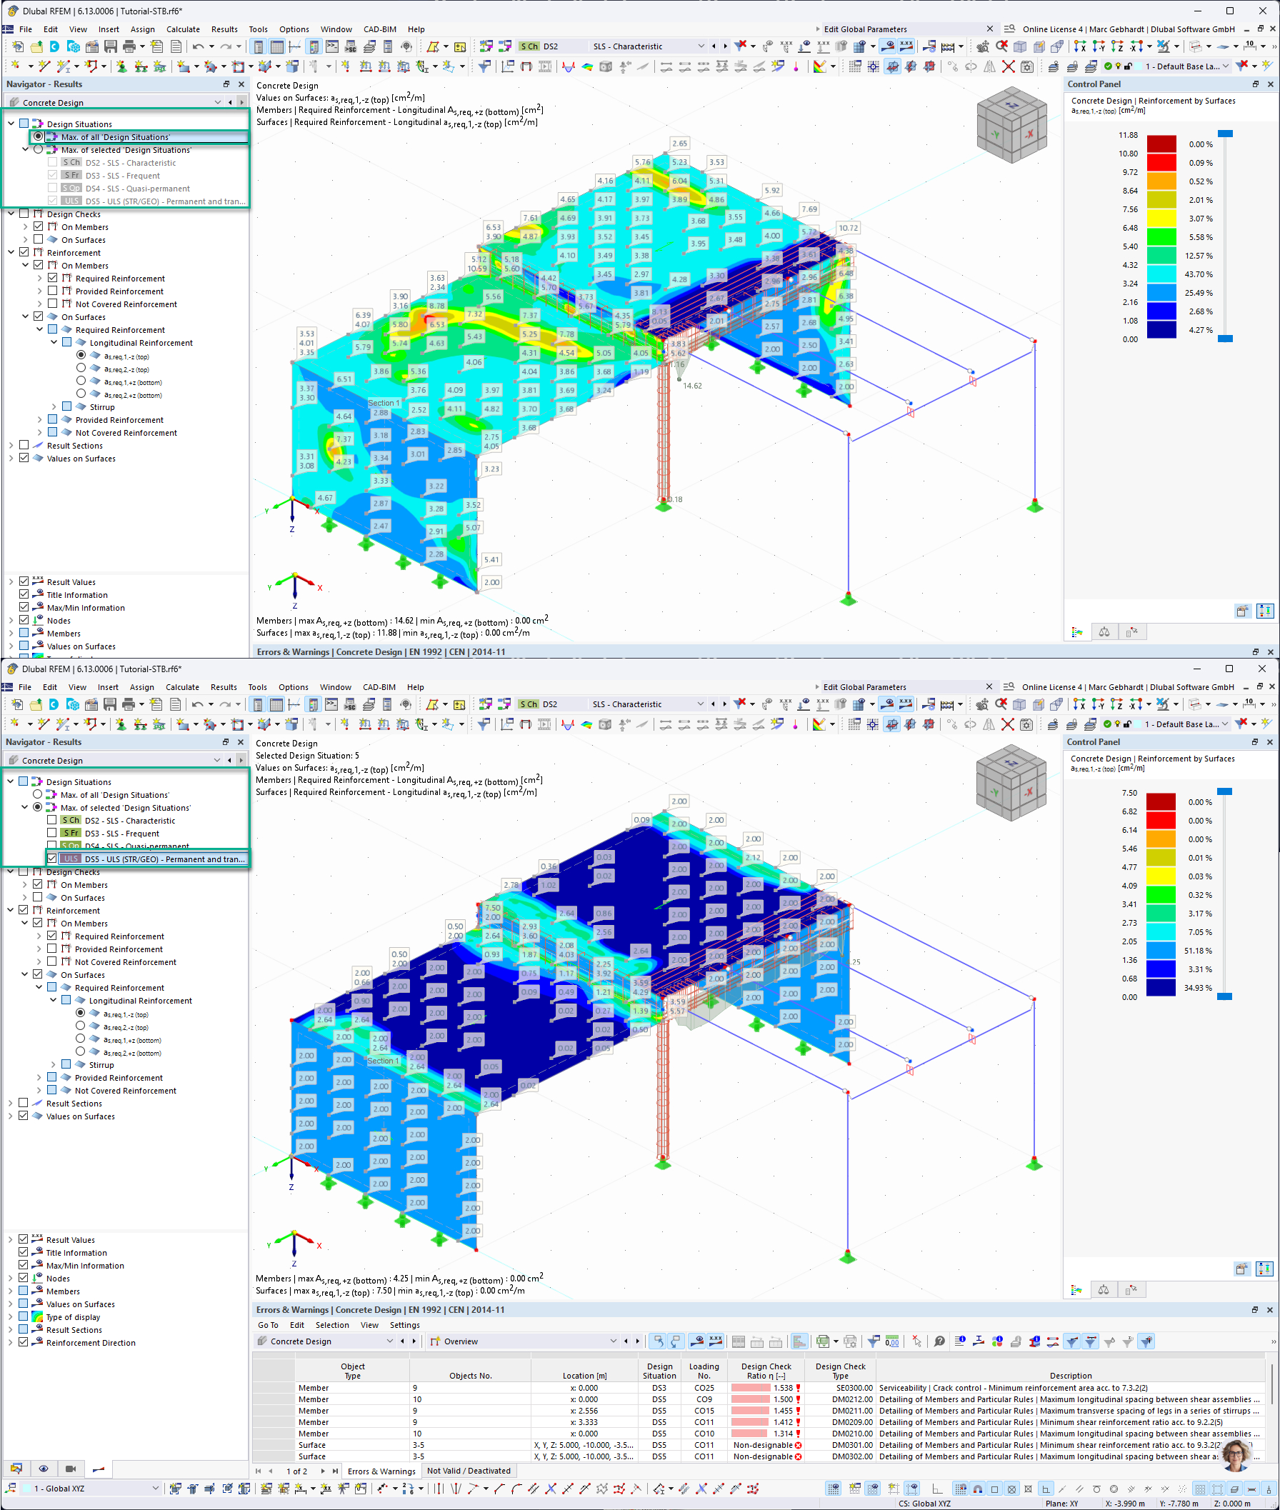
Task: Click Go To in the results table menu
Action: 268,1325
